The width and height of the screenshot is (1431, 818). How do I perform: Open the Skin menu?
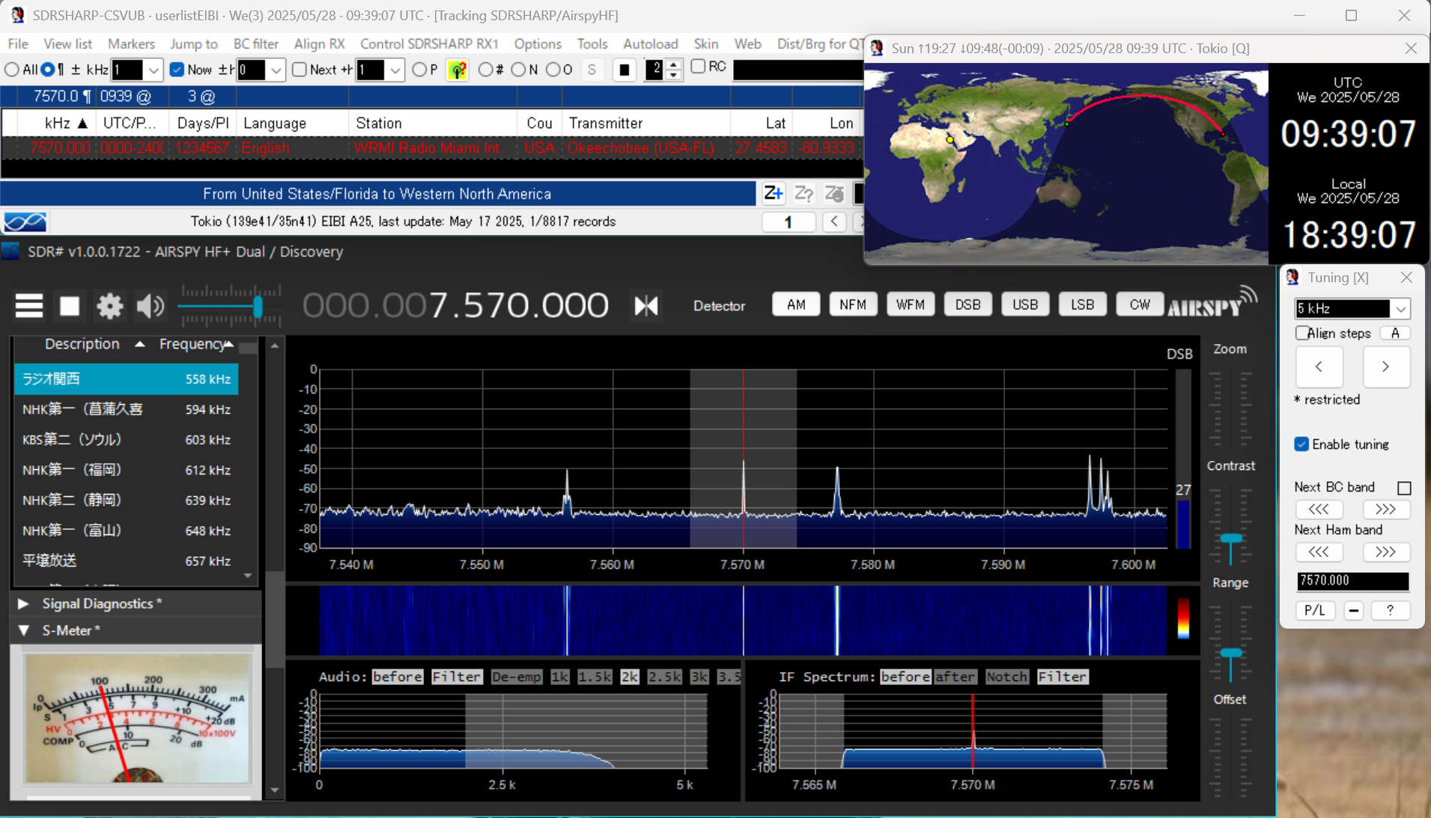(x=706, y=44)
